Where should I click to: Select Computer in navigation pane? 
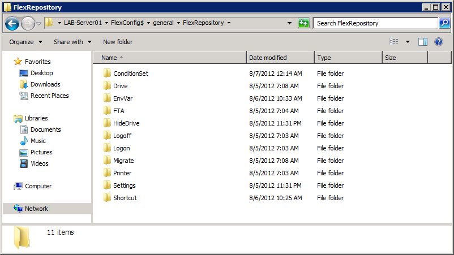pyautogui.click(x=38, y=186)
